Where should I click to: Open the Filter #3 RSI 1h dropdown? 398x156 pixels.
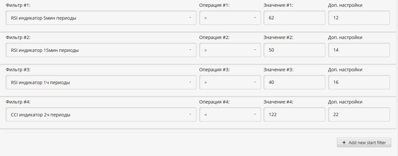coord(101,82)
